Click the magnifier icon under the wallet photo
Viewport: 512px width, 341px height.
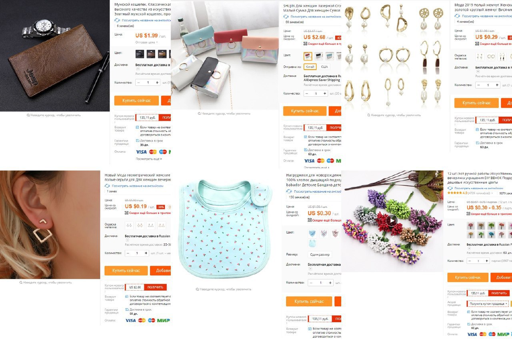tap(28, 115)
